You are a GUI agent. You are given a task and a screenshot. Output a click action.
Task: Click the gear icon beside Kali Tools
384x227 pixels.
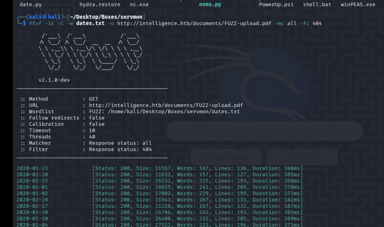[289, 157]
